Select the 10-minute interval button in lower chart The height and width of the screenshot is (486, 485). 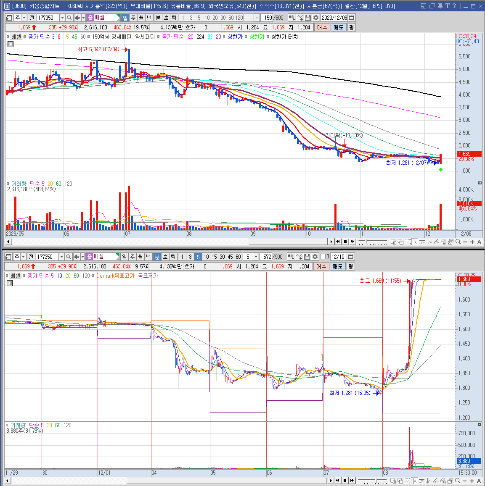(x=206, y=257)
